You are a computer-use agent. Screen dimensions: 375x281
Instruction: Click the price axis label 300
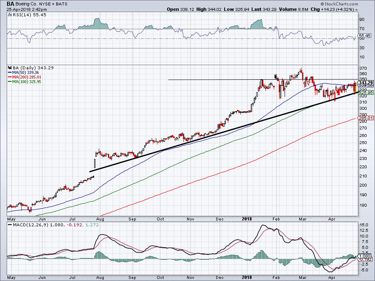click(363, 108)
